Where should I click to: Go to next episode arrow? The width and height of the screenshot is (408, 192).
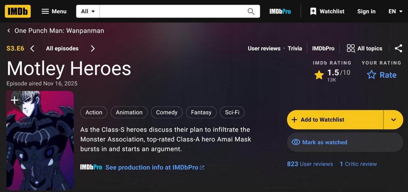point(92,48)
